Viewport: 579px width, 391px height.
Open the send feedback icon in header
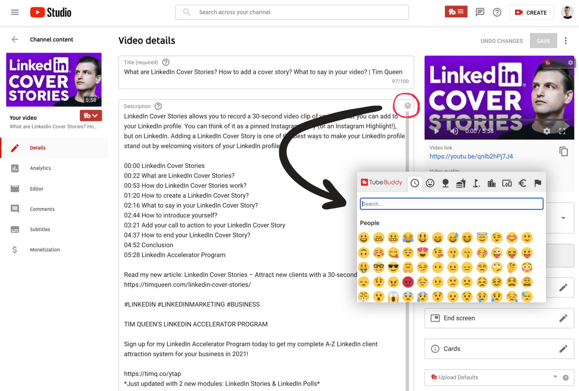480,12
